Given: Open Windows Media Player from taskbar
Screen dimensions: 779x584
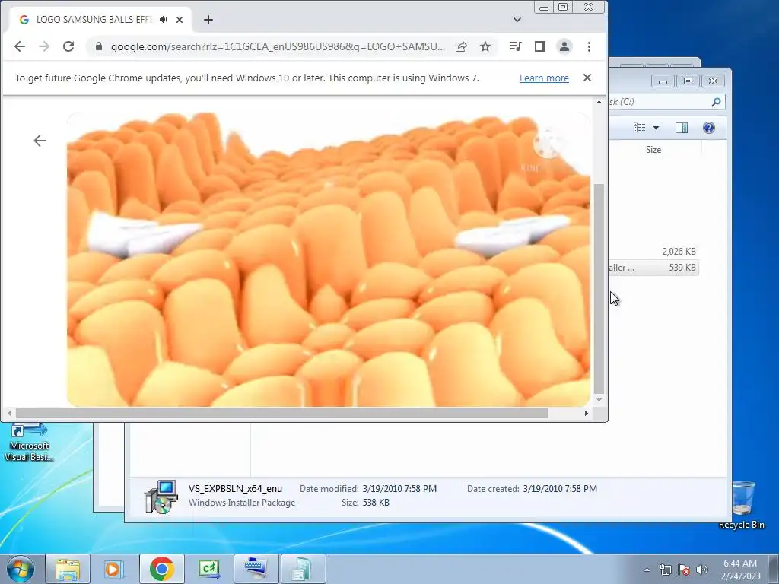Looking at the screenshot, I should pyautogui.click(x=114, y=569).
